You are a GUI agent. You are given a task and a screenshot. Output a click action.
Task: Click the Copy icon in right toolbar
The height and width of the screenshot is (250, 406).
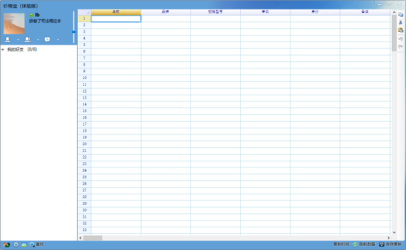point(401,15)
